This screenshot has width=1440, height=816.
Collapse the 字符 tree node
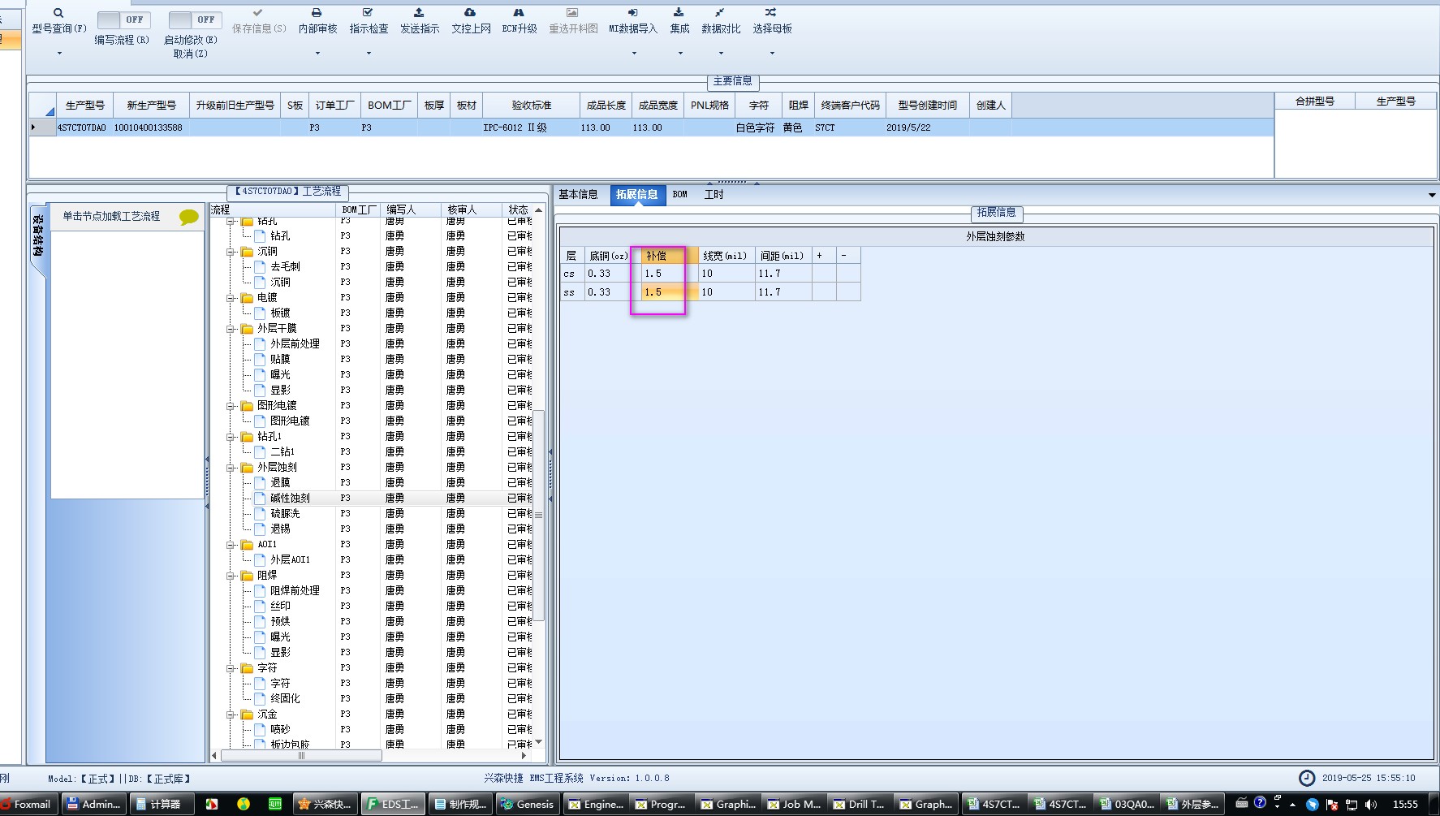click(231, 668)
